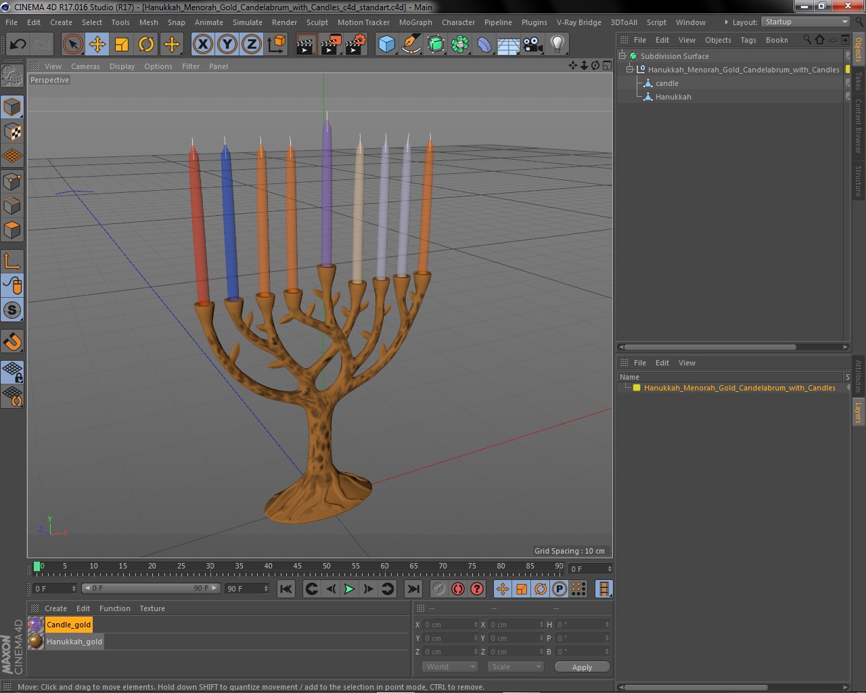Toggle X axis lock
Image resolution: width=866 pixels, height=693 pixels.
tap(202, 45)
